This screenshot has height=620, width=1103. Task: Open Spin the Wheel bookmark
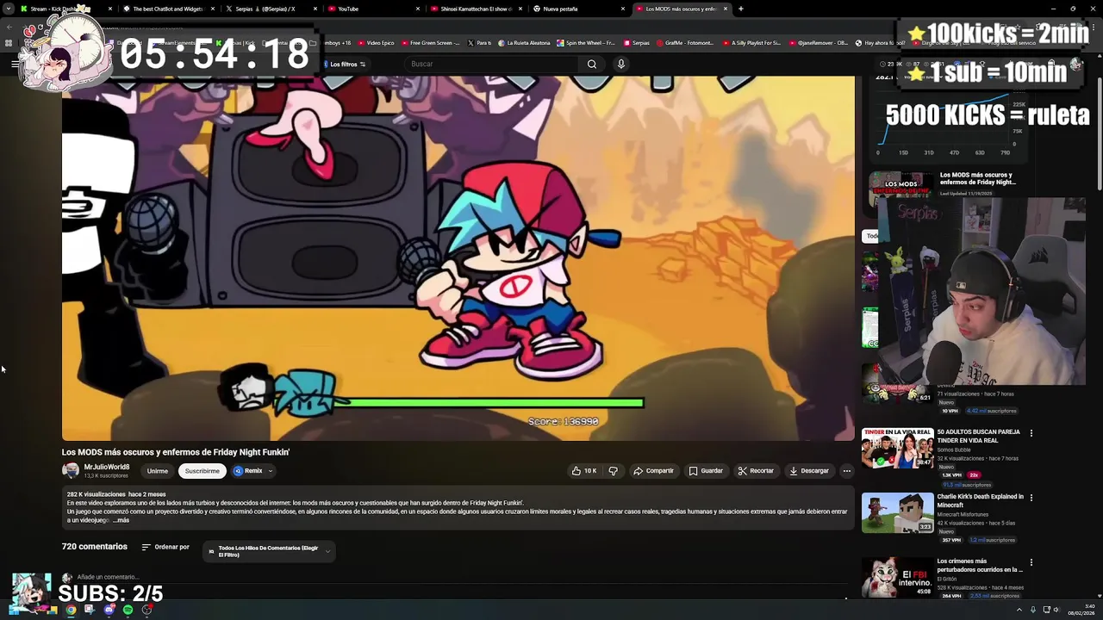pyautogui.click(x=587, y=42)
